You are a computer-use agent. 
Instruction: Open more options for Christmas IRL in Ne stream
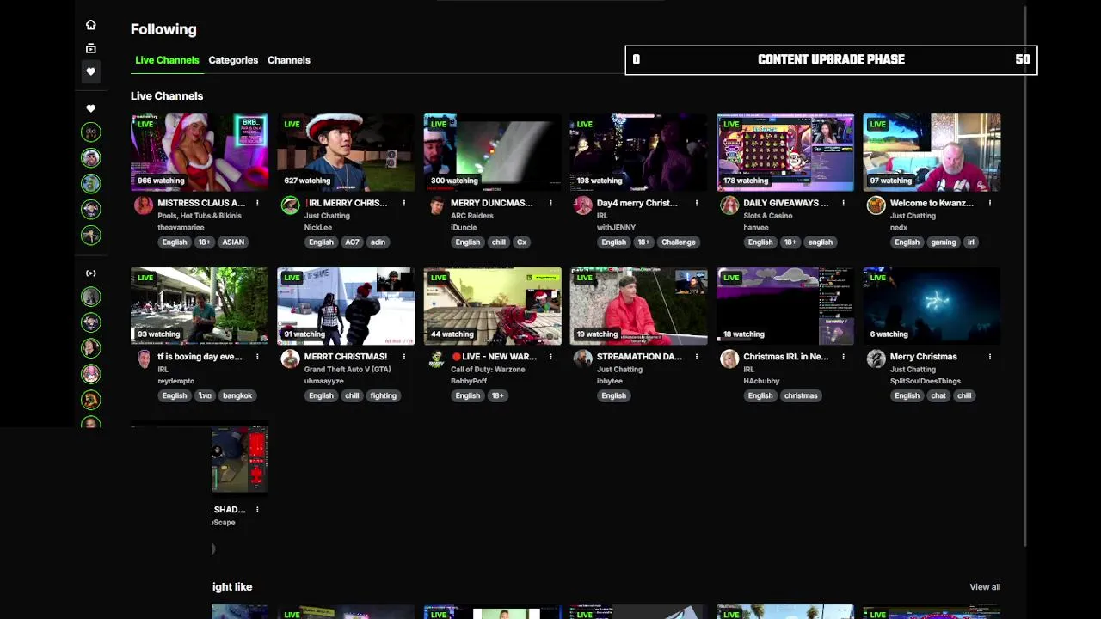pos(843,357)
